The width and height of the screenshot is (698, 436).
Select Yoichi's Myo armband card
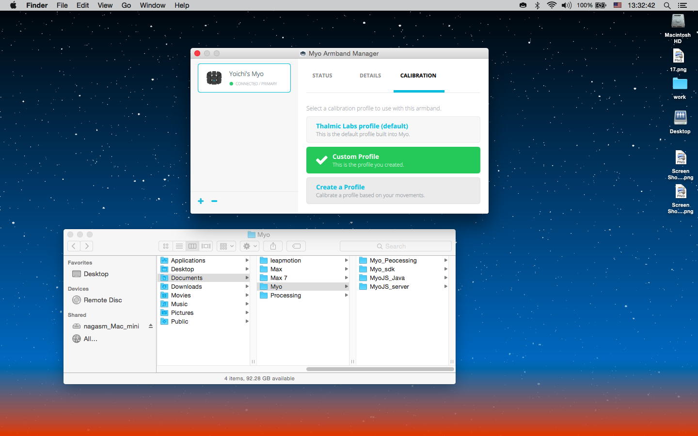click(244, 78)
